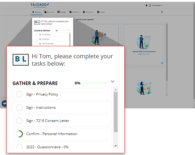Image resolution: width=195 pixels, height=155 pixels.
Task: Click the Tax Payments dollar icon
Action: (x=84, y=12)
